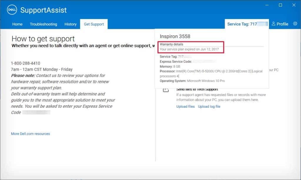Image resolution: width=301 pixels, height=180 pixels.
Task: Open More Dell.com resources
Action: pyautogui.click(x=30, y=133)
